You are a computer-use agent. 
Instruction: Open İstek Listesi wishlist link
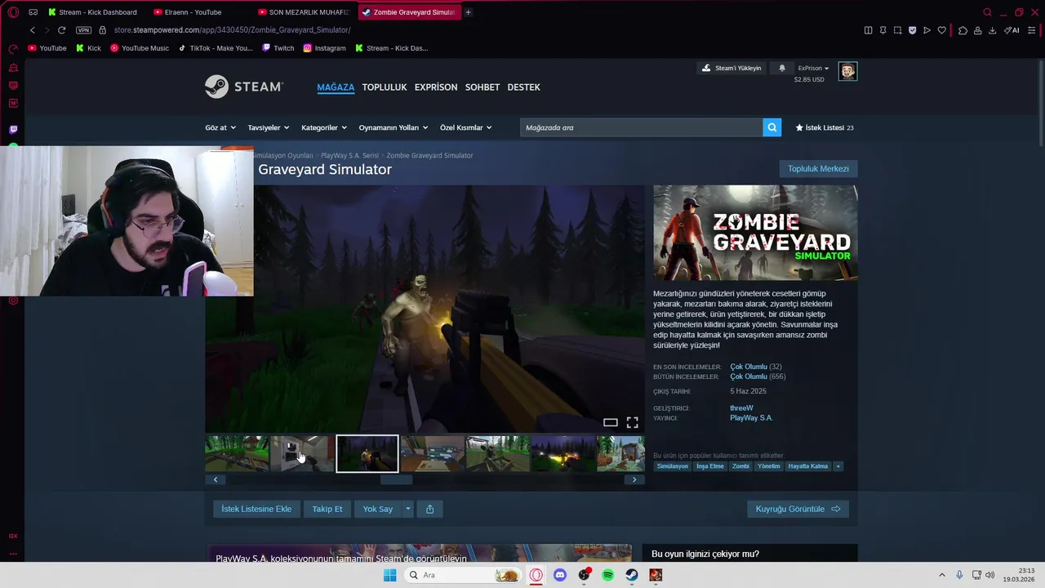pyautogui.click(x=825, y=127)
